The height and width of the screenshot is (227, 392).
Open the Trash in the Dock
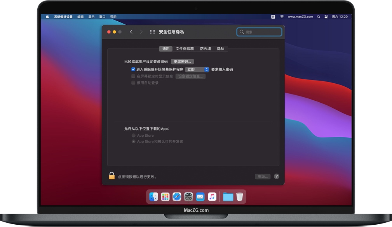(240, 196)
